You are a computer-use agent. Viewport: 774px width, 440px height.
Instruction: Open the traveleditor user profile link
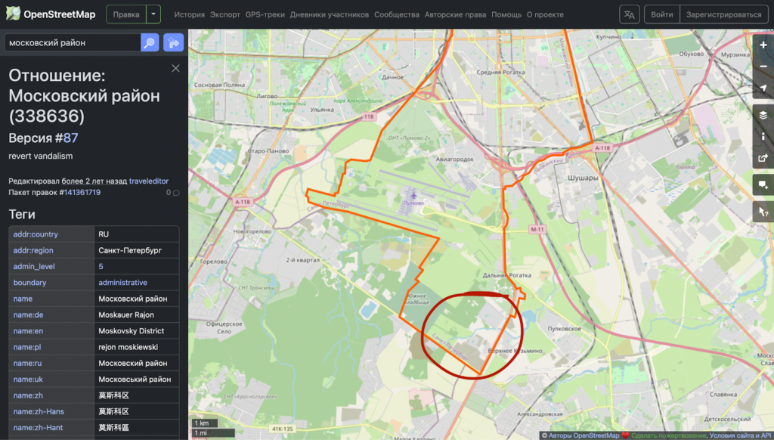[149, 181]
